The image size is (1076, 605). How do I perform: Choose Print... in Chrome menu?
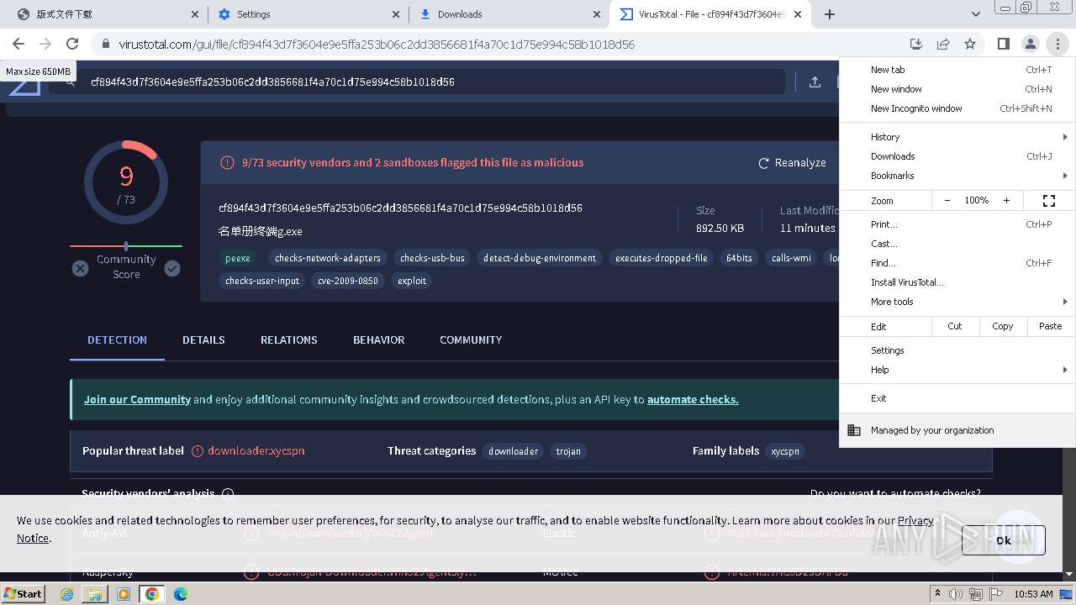(957, 224)
